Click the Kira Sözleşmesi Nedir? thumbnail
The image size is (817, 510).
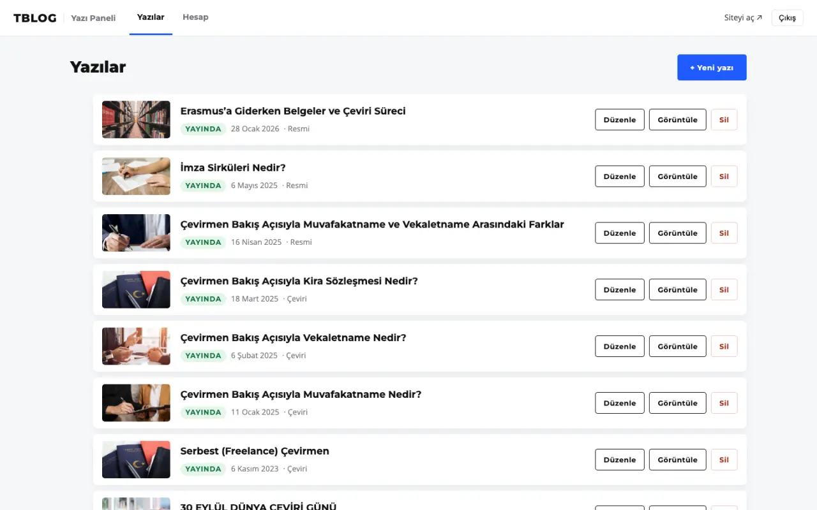point(136,290)
